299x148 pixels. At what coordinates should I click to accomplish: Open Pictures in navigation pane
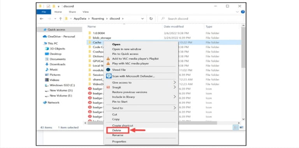[x=53, y=75]
